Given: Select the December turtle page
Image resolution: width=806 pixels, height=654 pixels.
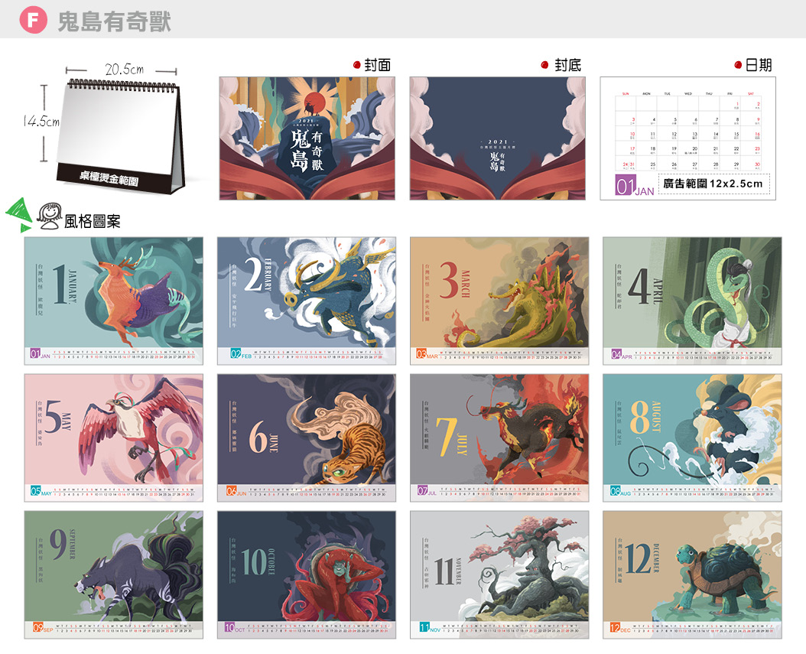Looking at the screenshot, I should 692,574.
